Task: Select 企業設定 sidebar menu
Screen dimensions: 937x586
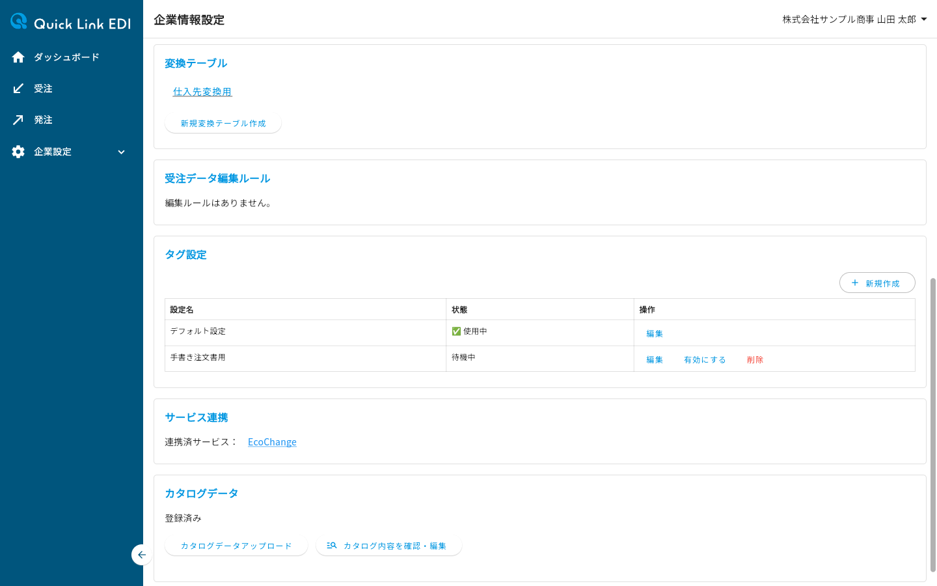Action: click(72, 152)
